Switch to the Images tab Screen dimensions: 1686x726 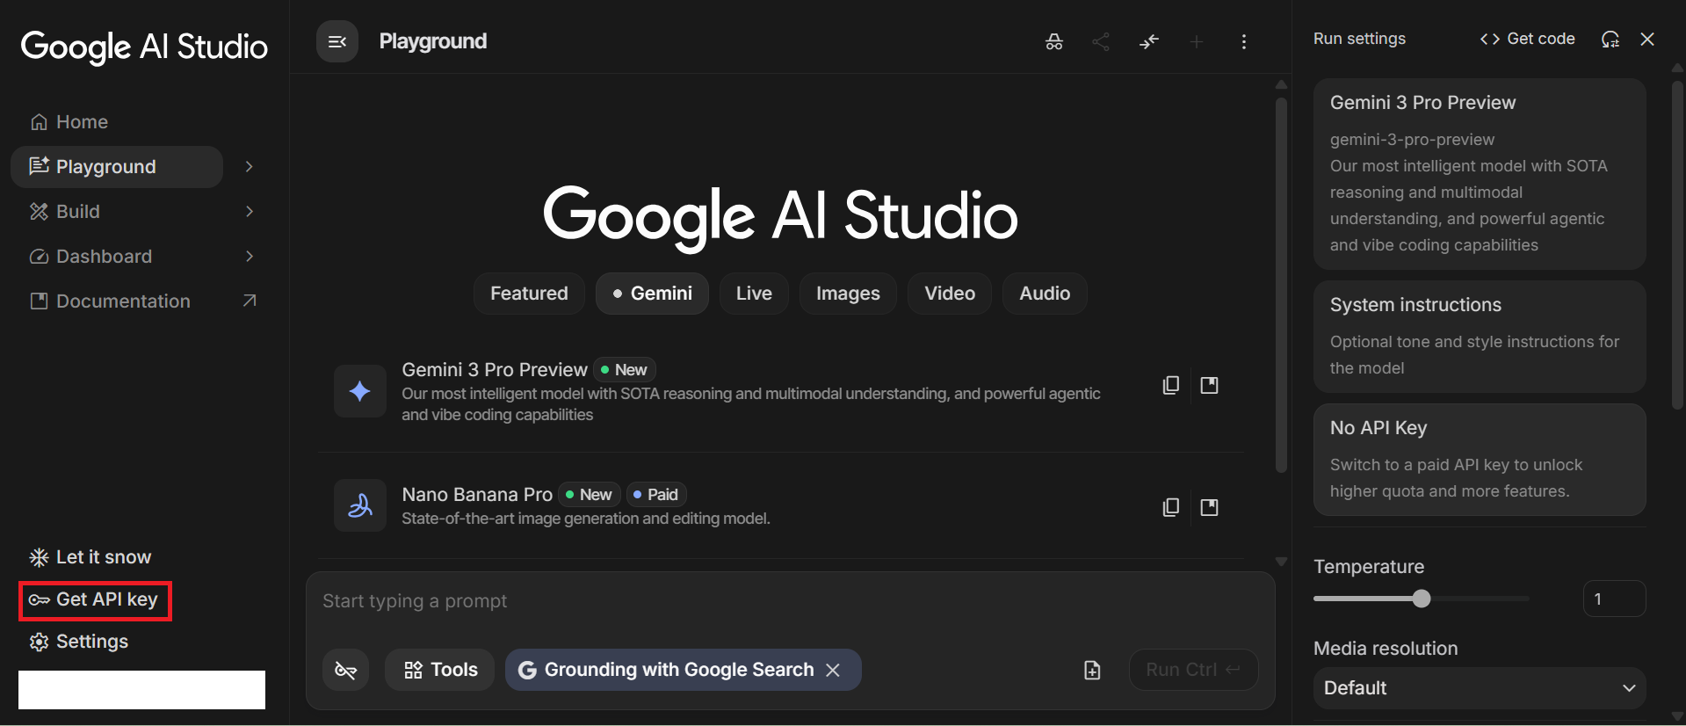pos(847,294)
